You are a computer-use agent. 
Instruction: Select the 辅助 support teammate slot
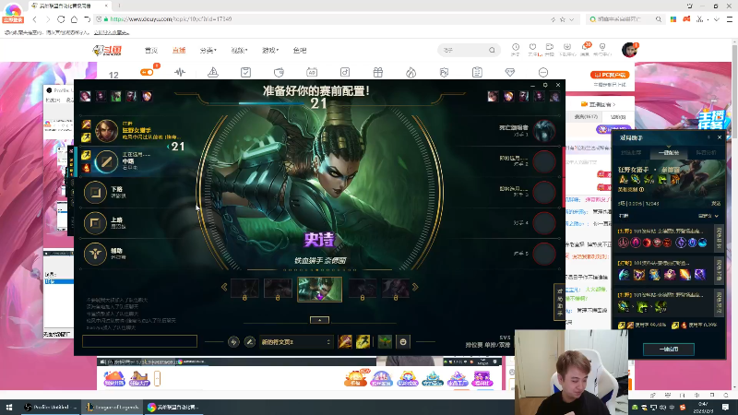coord(137,255)
